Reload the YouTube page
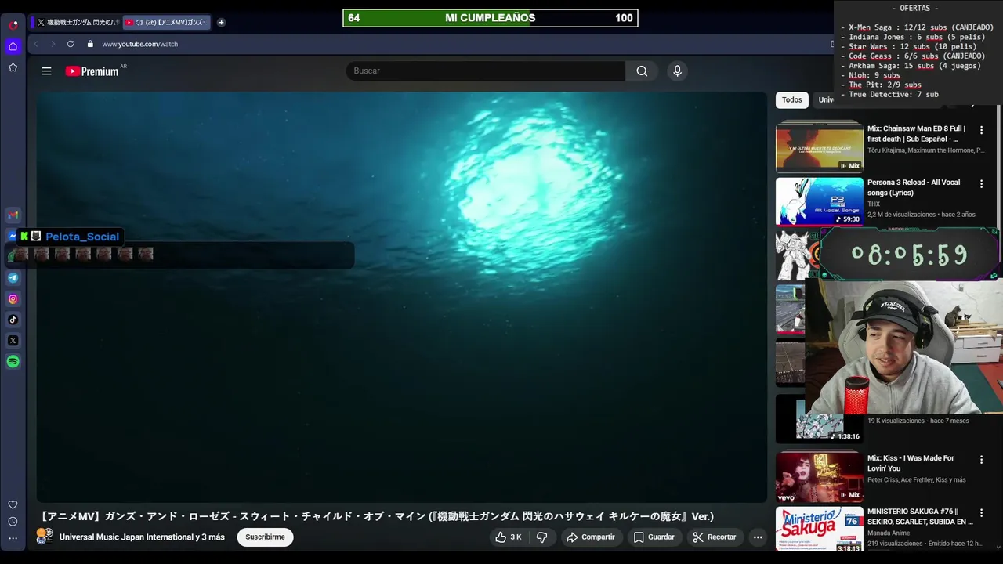The image size is (1003, 564). 71,44
